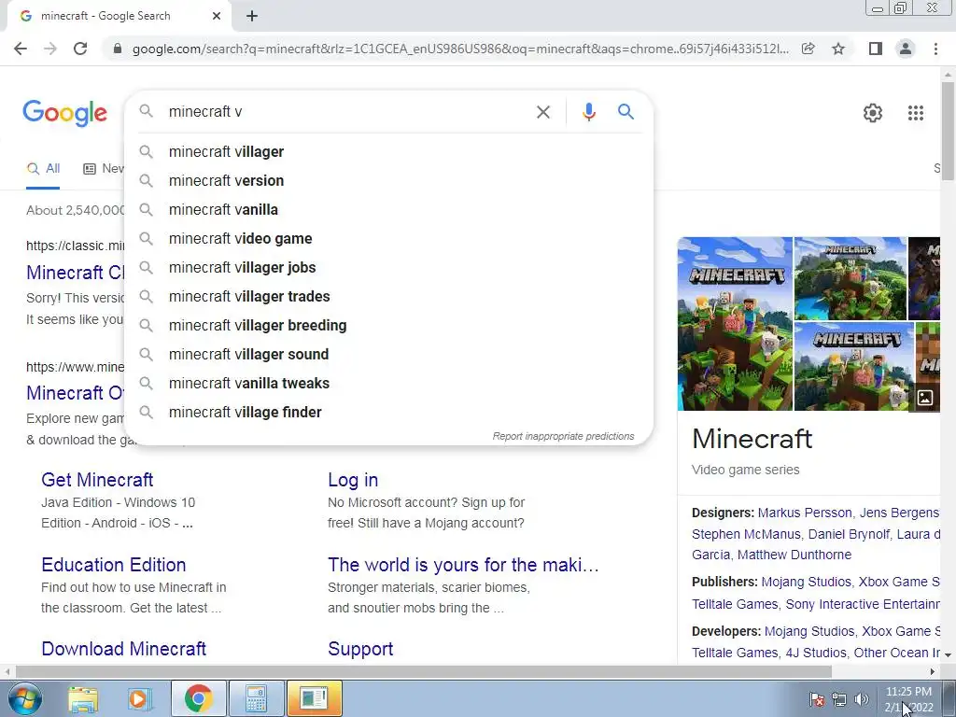Select suggestion minecraft villager trades
The width and height of the screenshot is (956, 717).
389,296
